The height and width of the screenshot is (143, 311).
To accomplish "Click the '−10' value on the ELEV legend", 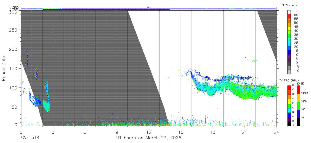I will pyautogui.click(x=297, y=71).
